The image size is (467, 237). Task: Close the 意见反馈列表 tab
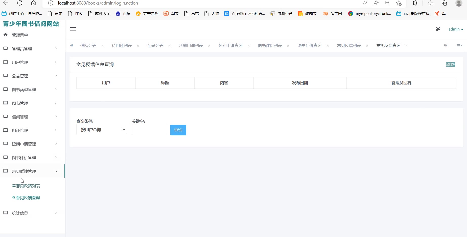pyautogui.click(x=367, y=46)
